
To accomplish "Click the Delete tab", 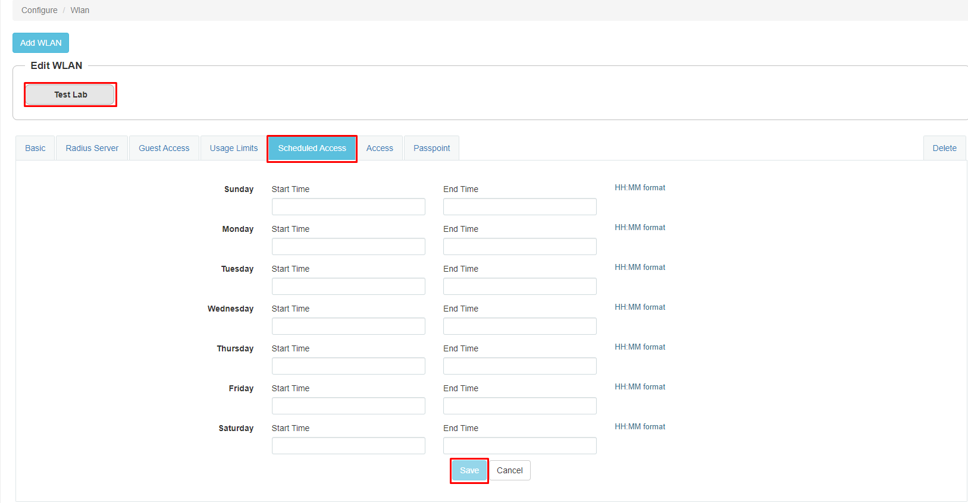I will point(945,148).
